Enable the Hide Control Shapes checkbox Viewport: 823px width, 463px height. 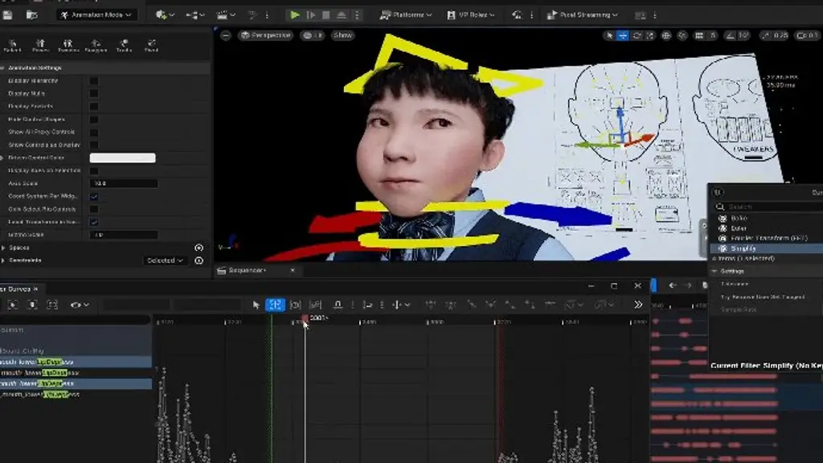click(94, 120)
